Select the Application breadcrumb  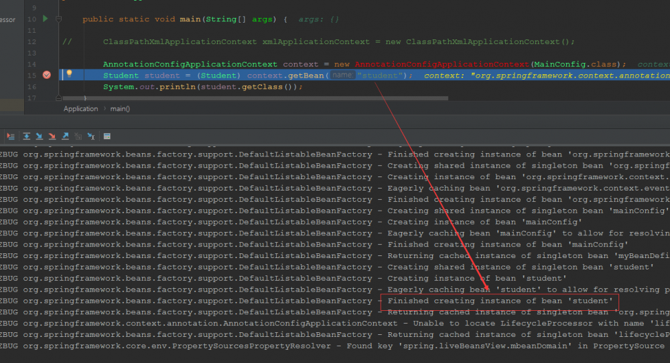pyautogui.click(x=81, y=109)
